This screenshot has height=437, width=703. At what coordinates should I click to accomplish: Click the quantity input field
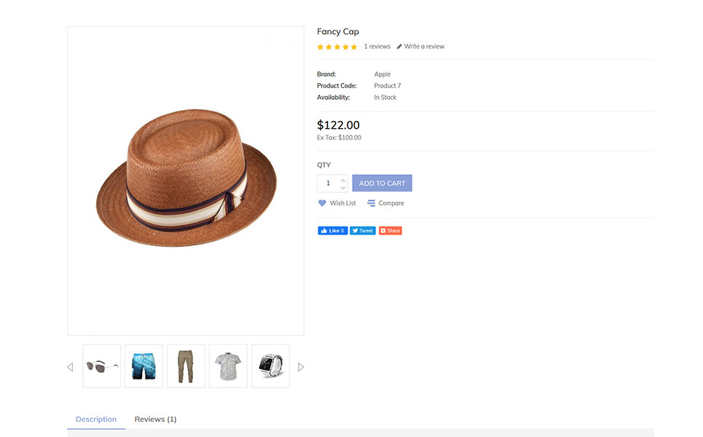pyautogui.click(x=328, y=184)
